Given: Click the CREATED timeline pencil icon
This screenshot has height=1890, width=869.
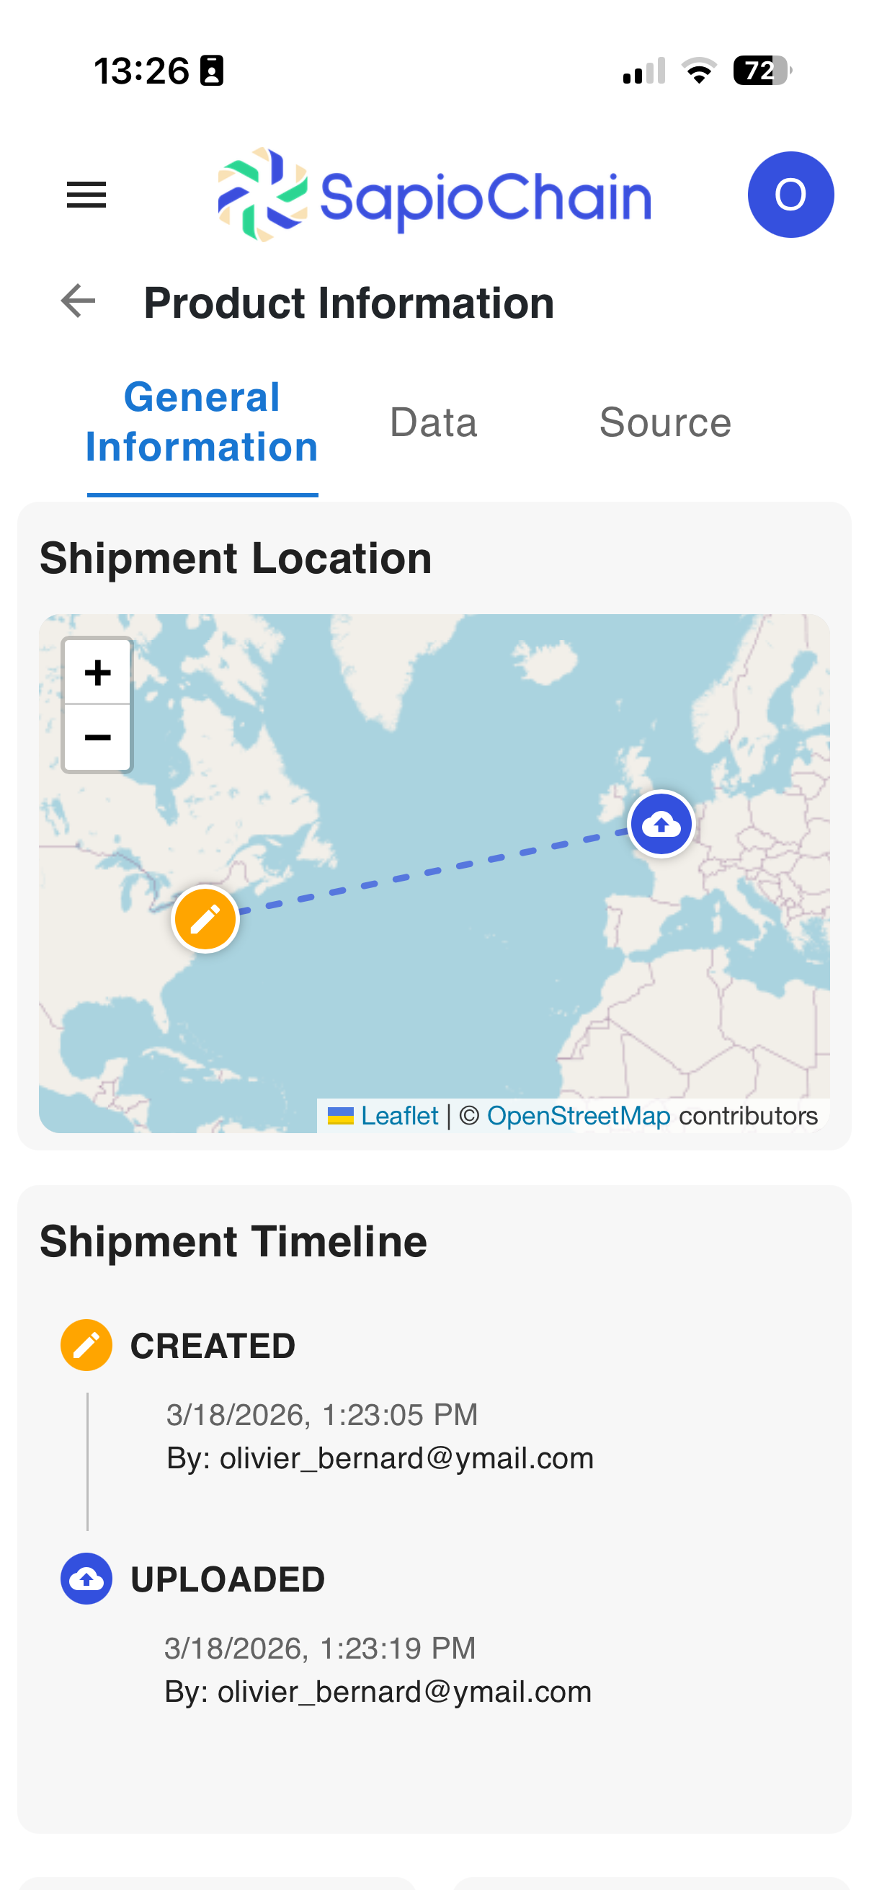Looking at the screenshot, I should pos(86,1346).
